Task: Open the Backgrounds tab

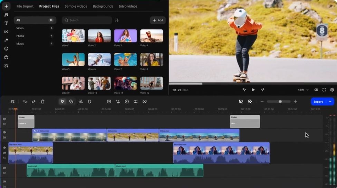Action: tap(103, 6)
